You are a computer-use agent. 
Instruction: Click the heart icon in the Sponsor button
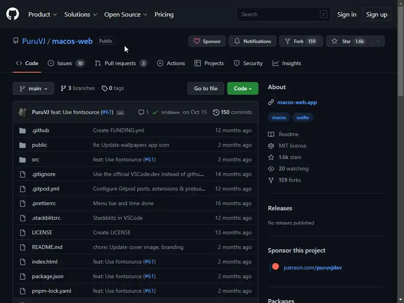coord(197,41)
